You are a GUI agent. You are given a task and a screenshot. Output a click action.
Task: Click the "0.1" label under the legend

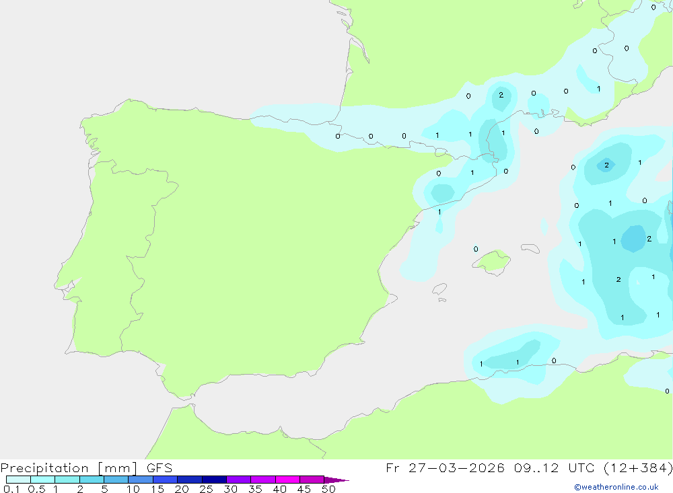tap(11, 489)
